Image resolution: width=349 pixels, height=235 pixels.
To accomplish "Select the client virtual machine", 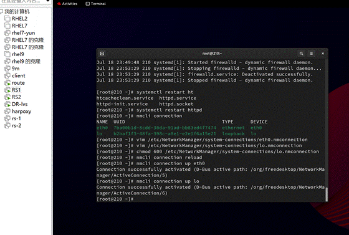I will [x=19, y=75].
